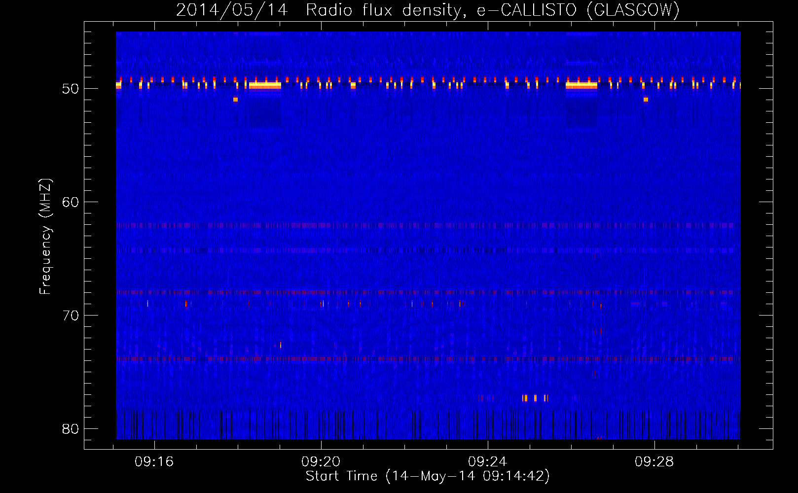Click the 09:16 time tick label
Viewport: 798px width, 493px height.
pos(154,462)
